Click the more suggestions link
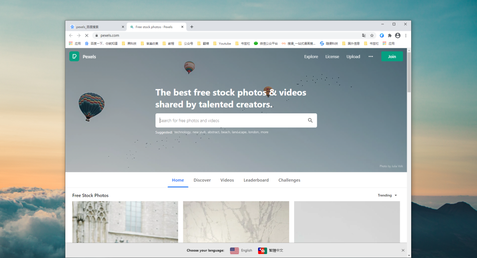This screenshot has width=477, height=258. 265,132
